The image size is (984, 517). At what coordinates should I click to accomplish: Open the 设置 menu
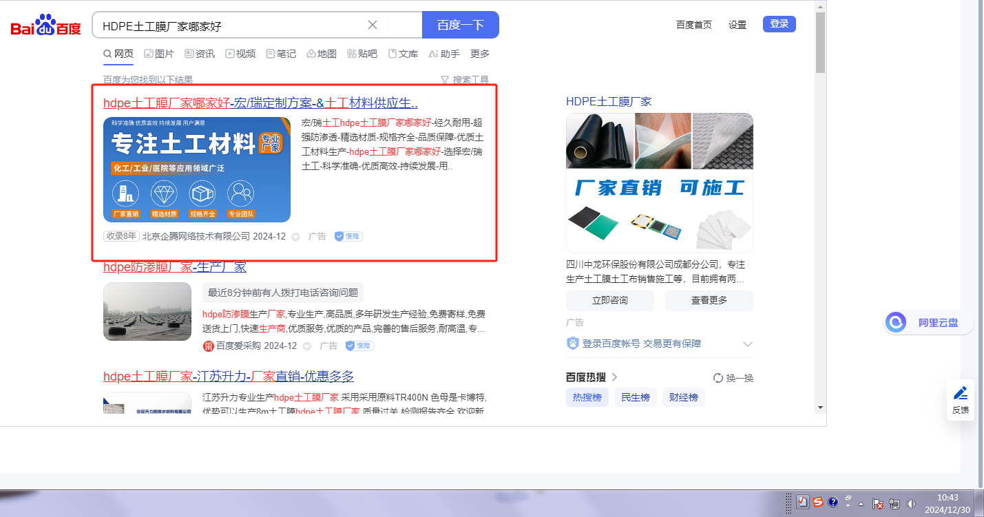pyautogui.click(x=737, y=25)
